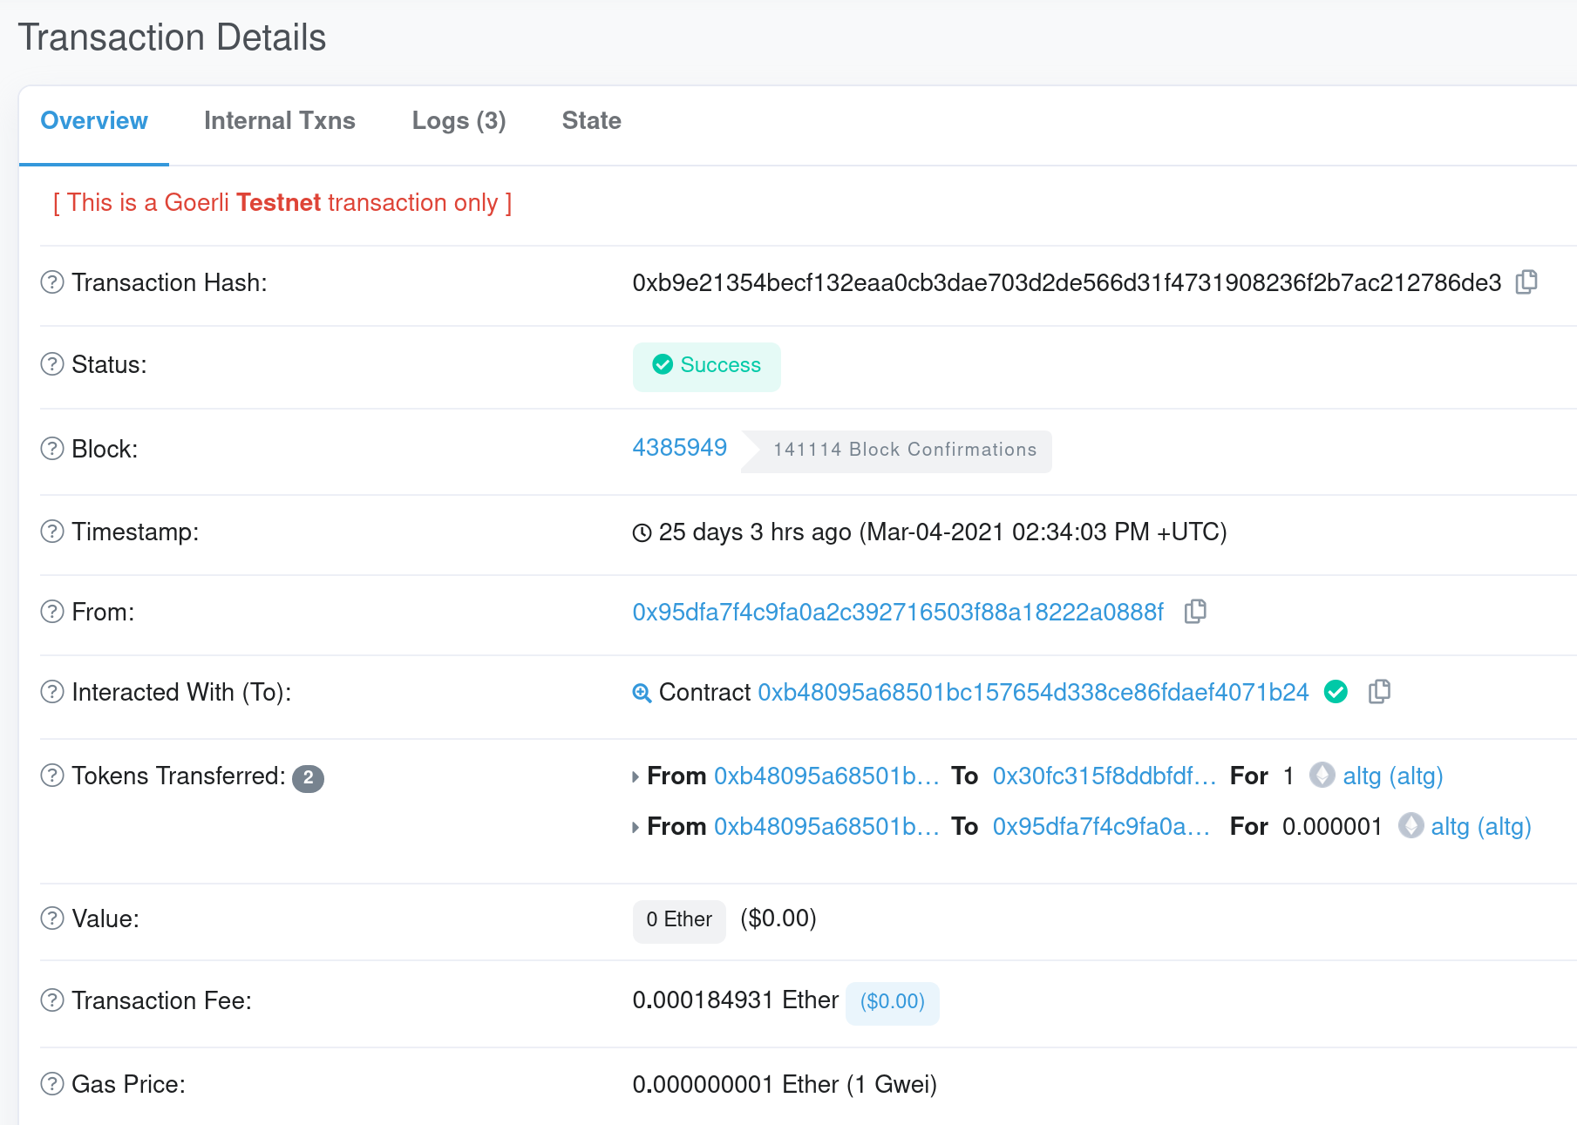Click Value help question icon

tap(52, 918)
